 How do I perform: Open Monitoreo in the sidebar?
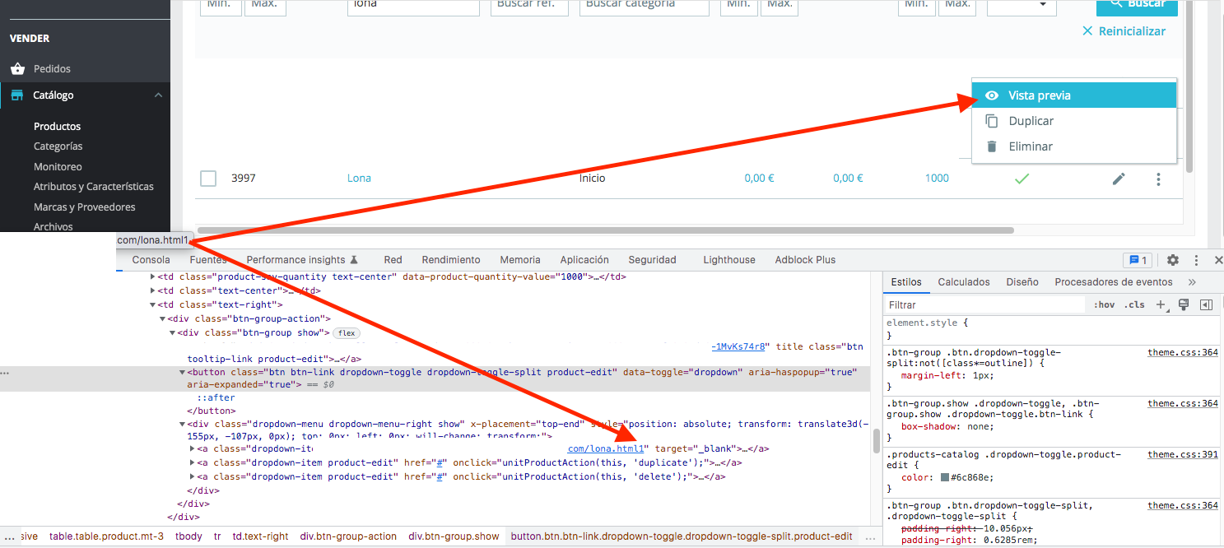coord(57,167)
